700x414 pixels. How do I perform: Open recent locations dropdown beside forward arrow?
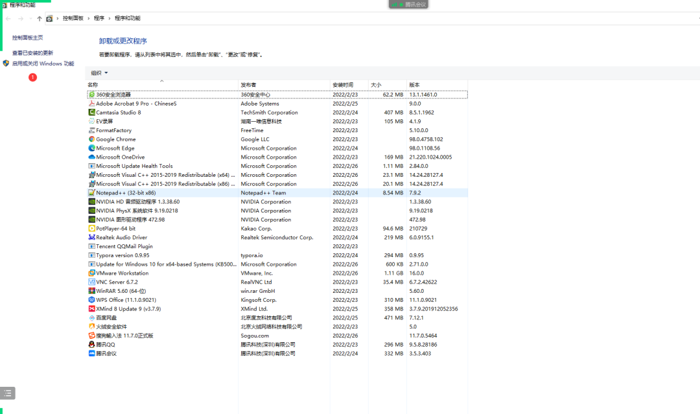click(x=30, y=18)
